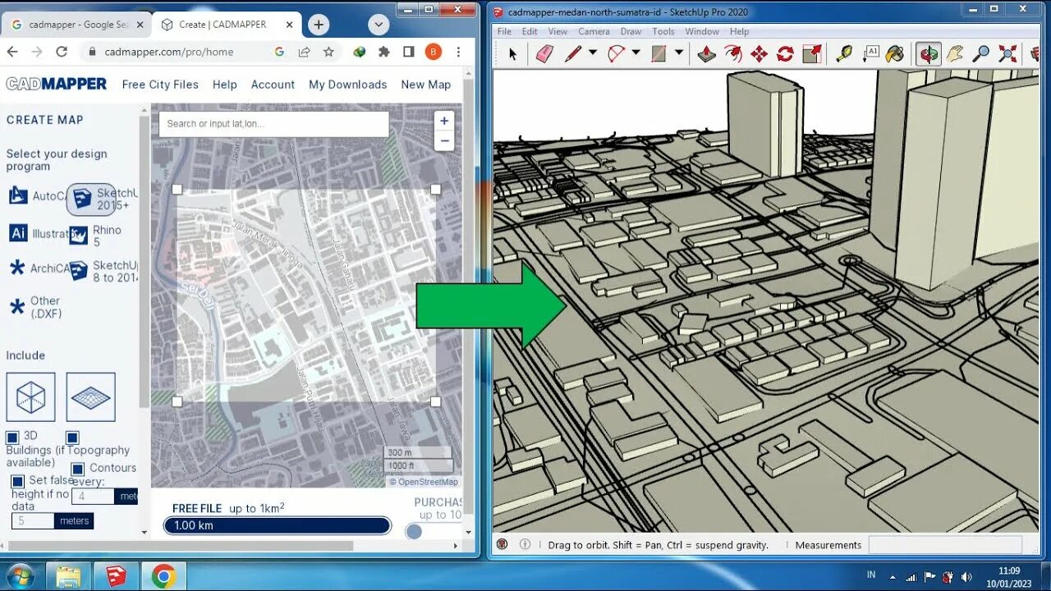Expand the Arc tool dropdown arrow
This screenshot has height=591, width=1051.
pos(635,53)
